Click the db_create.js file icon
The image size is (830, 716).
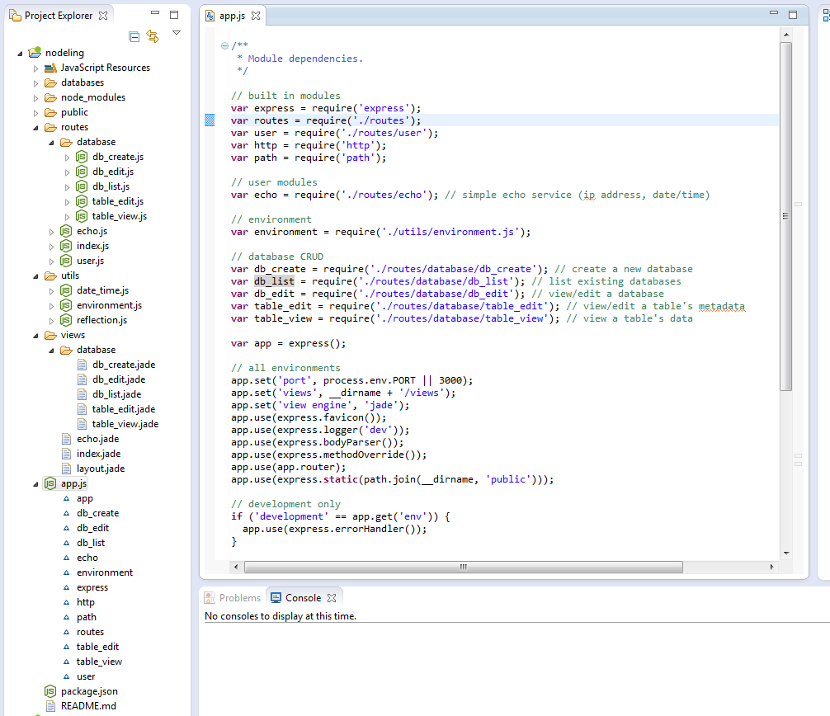point(82,157)
